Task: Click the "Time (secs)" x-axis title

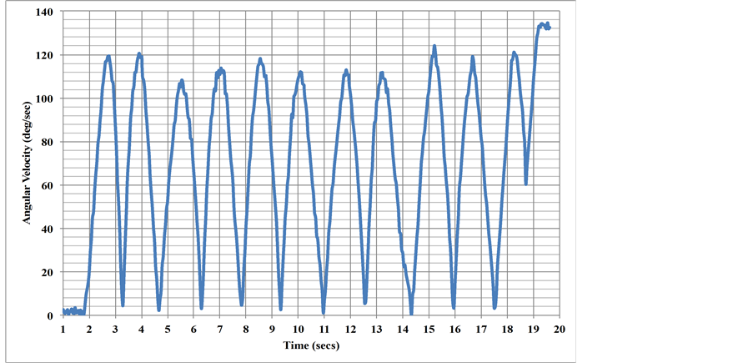Action: (x=310, y=345)
